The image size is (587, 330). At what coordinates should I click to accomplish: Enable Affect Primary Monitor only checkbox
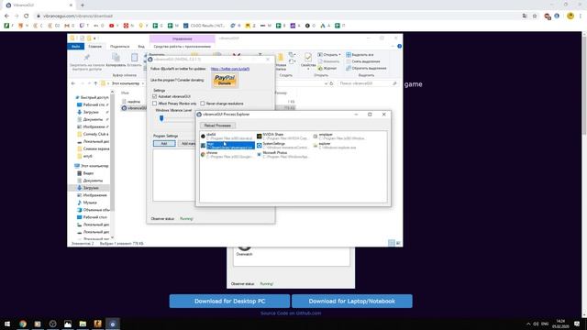154,104
